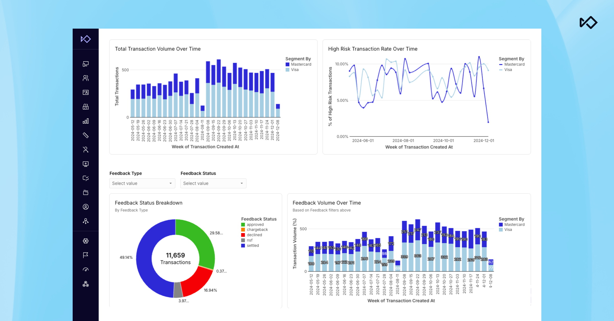
Task: Open the folder icon in sidebar
Action: tap(86, 192)
